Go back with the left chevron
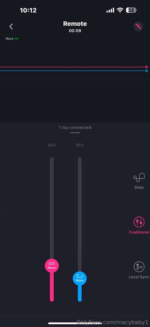150x327 pixels. pyautogui.click(x=11, y=27)
